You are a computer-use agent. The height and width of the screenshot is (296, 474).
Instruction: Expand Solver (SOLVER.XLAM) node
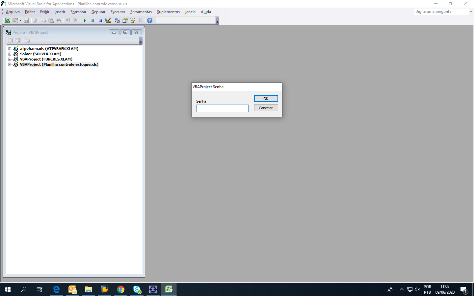(10, 54)
